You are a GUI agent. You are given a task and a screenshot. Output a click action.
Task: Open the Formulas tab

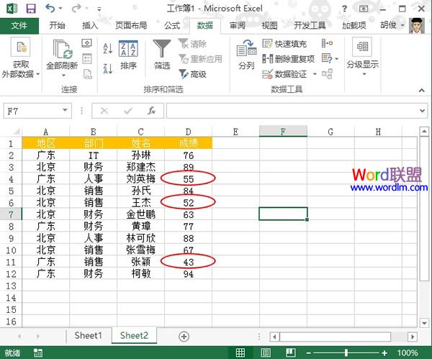(172, 26)
